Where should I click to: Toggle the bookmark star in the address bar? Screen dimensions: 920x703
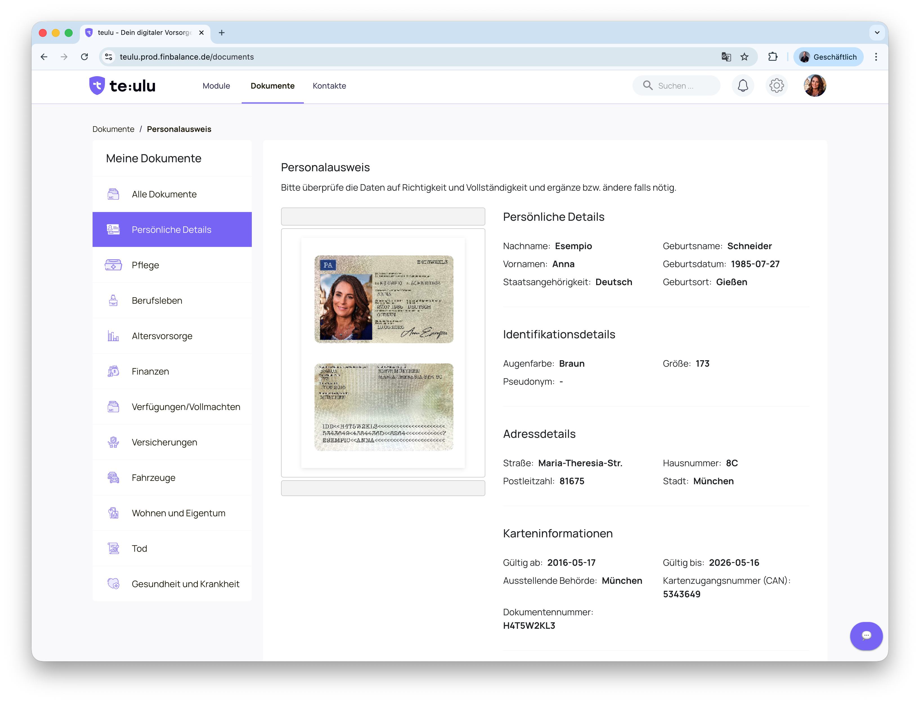pos(745,57)
